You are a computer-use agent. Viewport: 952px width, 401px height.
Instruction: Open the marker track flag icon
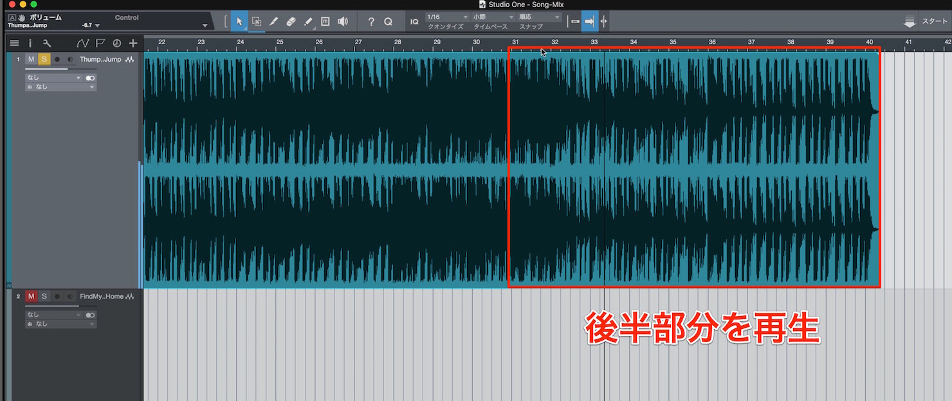click(x=100, y=44)
